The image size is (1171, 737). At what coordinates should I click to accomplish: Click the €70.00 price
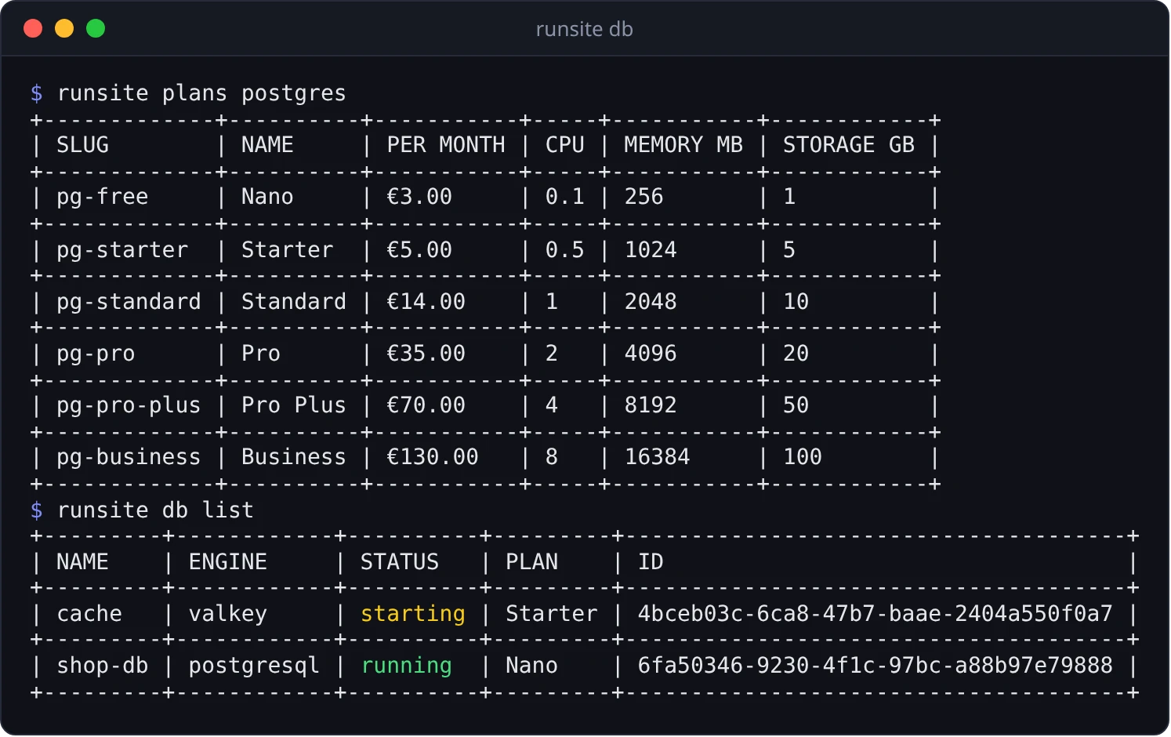pos(426,405)
